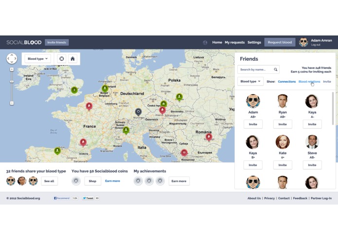Click the green marker in northern Spain
The image size is (338, 240).
[x=57, y=151]
